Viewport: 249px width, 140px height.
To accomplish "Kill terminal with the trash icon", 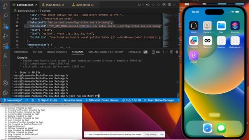I will [177, 52].
